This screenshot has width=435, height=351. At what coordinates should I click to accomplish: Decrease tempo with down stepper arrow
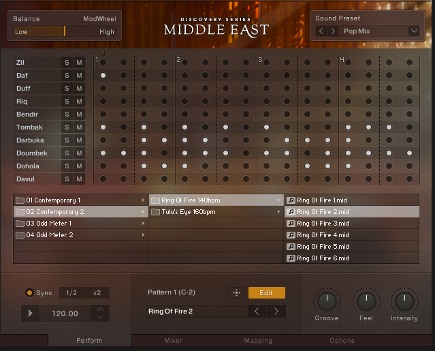(101, 318)
